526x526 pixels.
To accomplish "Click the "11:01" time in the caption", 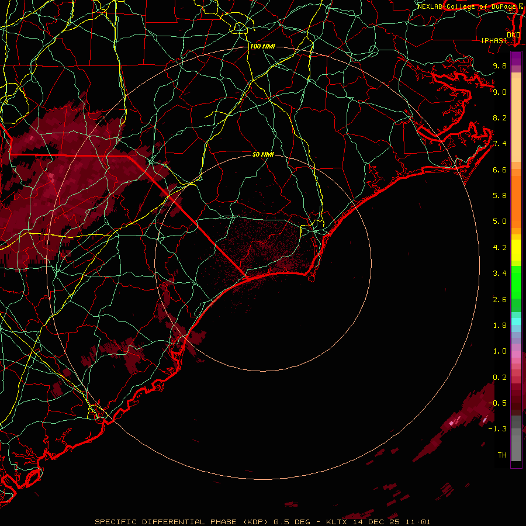I will [x=418, y=522].
